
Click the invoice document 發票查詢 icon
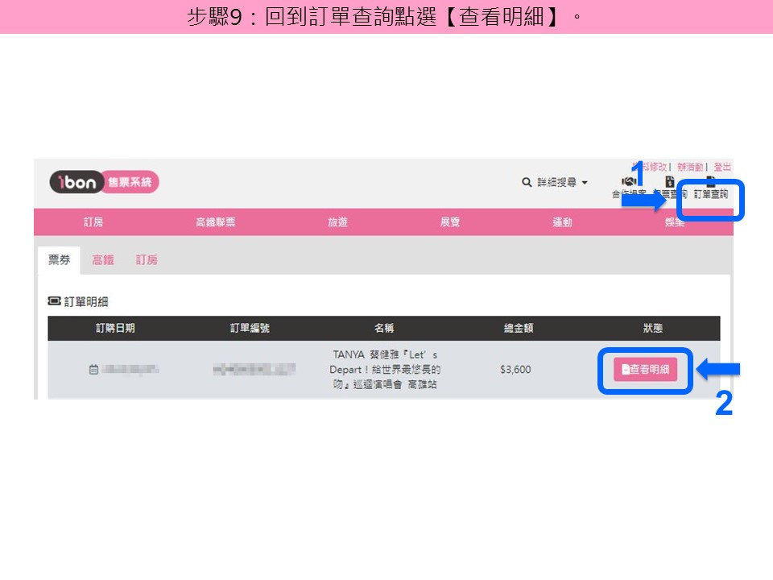click(669, 181)
